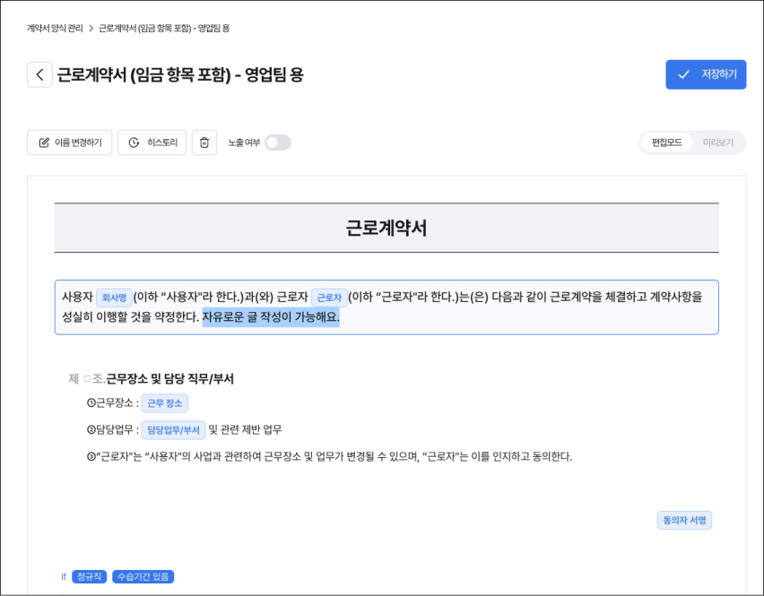Click the trash delete icon
This screenshot has width=764, height=596.
(x=204, y=143)
